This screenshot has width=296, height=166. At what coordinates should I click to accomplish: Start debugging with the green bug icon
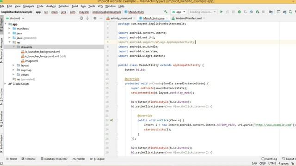point(239,12)
